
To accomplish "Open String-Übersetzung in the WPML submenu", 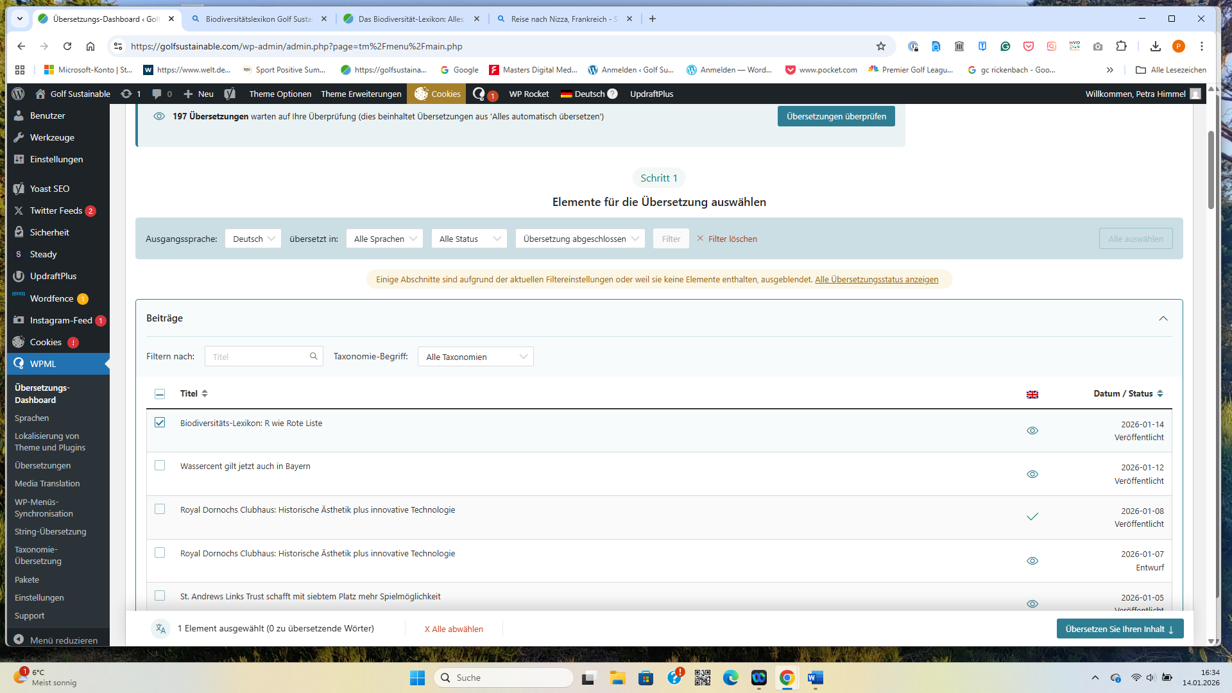I will coord(50,531).
